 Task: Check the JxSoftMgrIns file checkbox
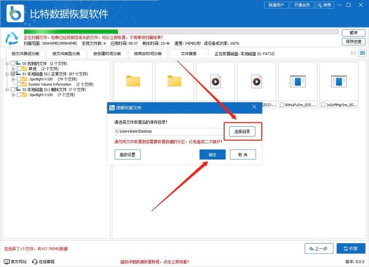point(323,105)
